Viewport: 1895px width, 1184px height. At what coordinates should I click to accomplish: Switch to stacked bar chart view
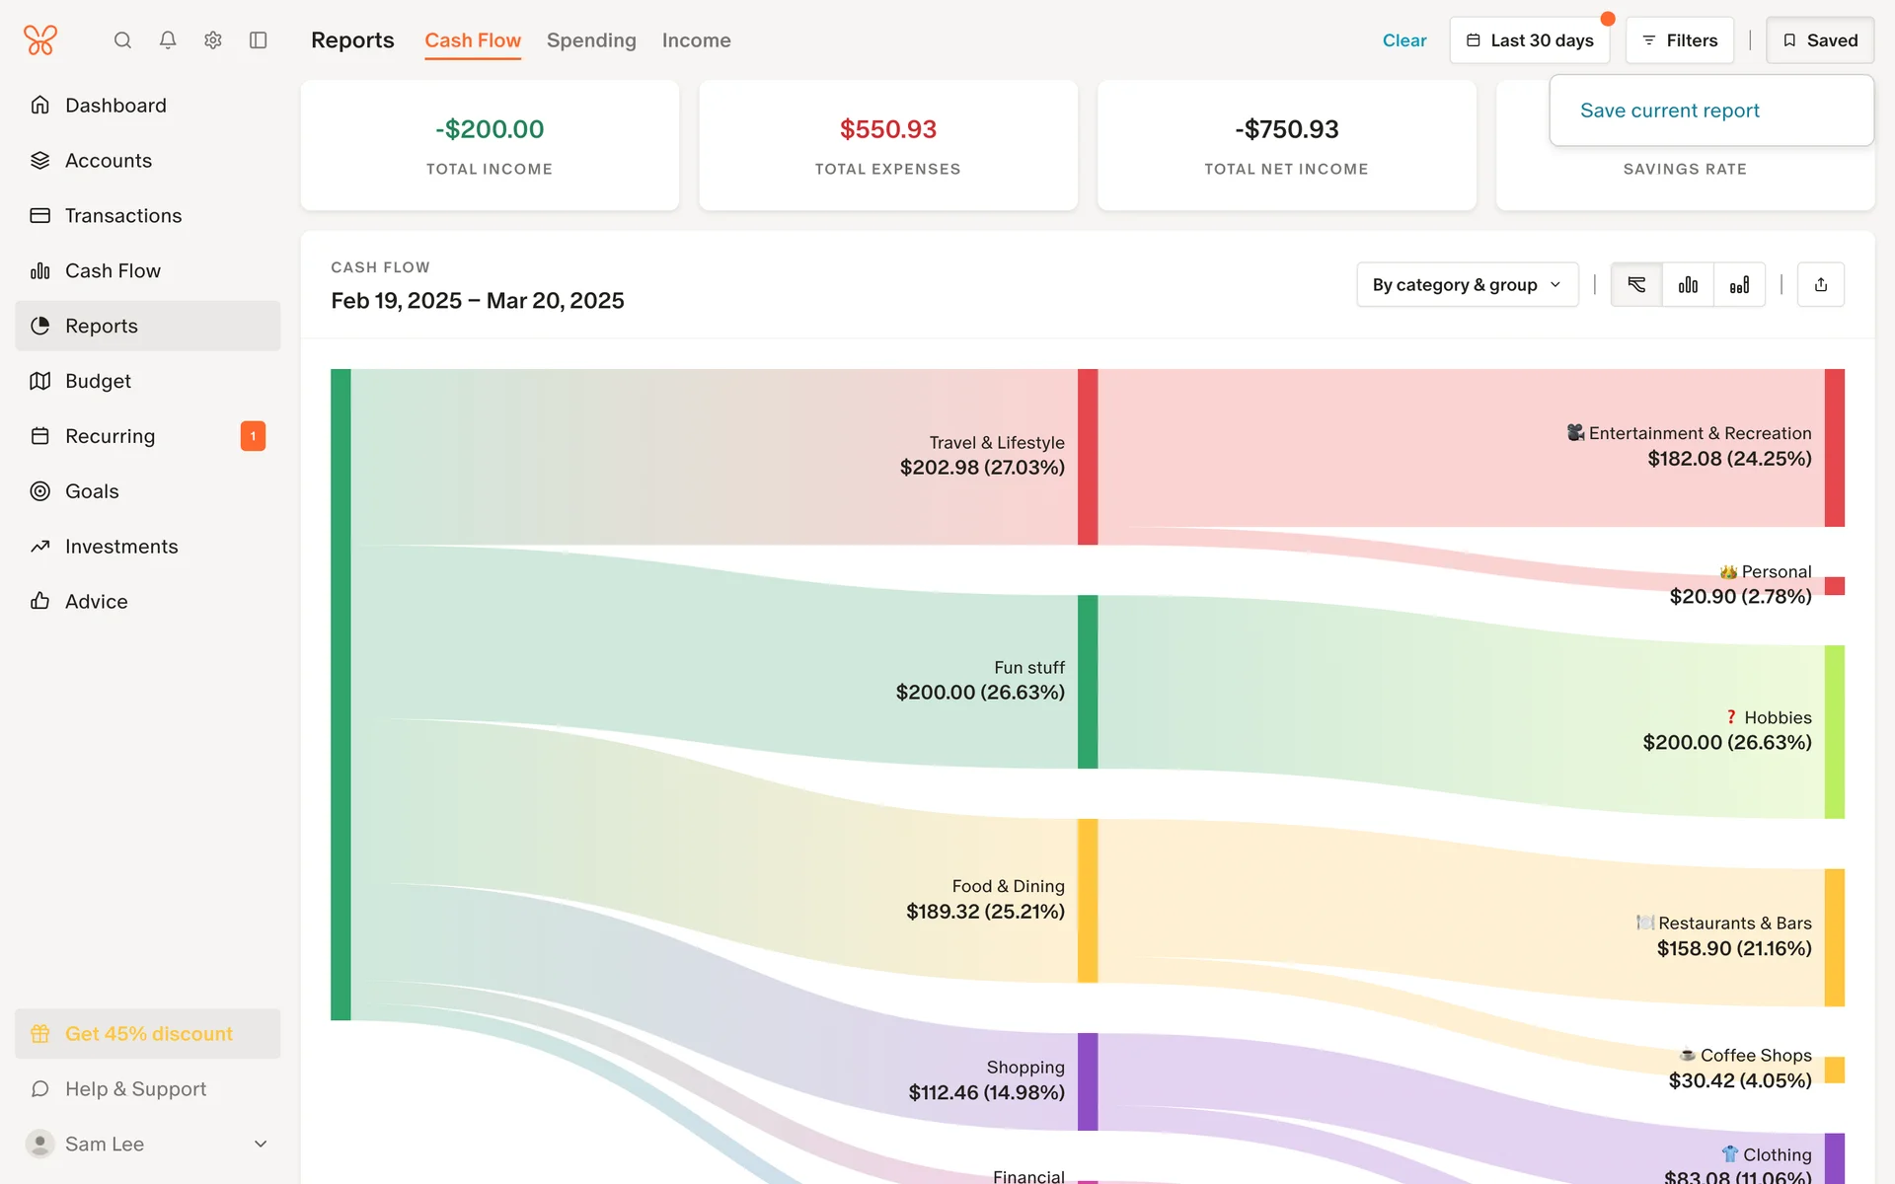tap(1739, 285)
